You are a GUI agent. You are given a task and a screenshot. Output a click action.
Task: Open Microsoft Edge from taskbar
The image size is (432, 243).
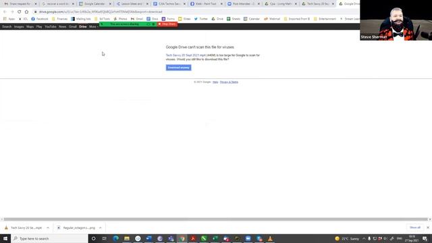tap(115, 238)
